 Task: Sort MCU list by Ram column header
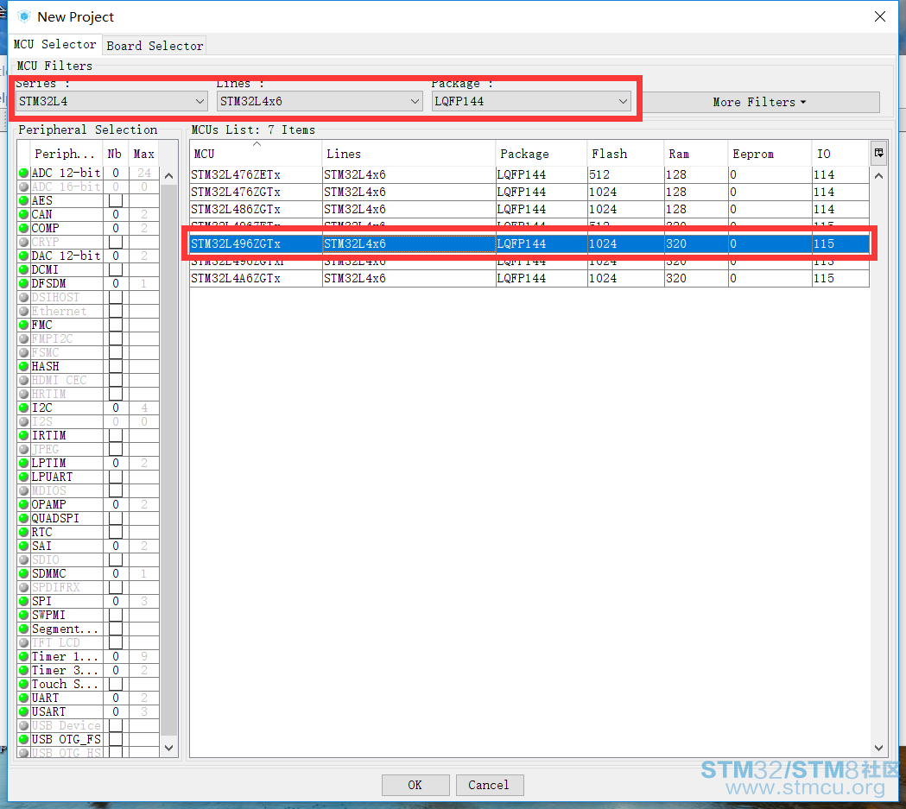695,154
